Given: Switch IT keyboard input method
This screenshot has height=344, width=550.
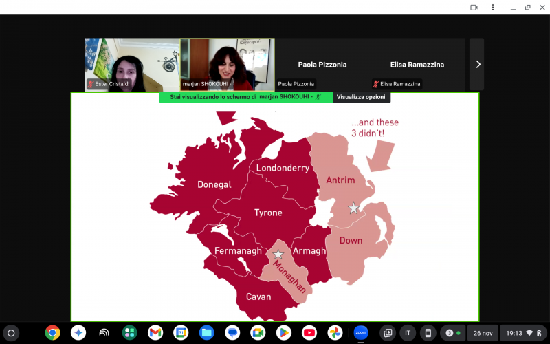Looking at the screenshot, I should 408,333.
